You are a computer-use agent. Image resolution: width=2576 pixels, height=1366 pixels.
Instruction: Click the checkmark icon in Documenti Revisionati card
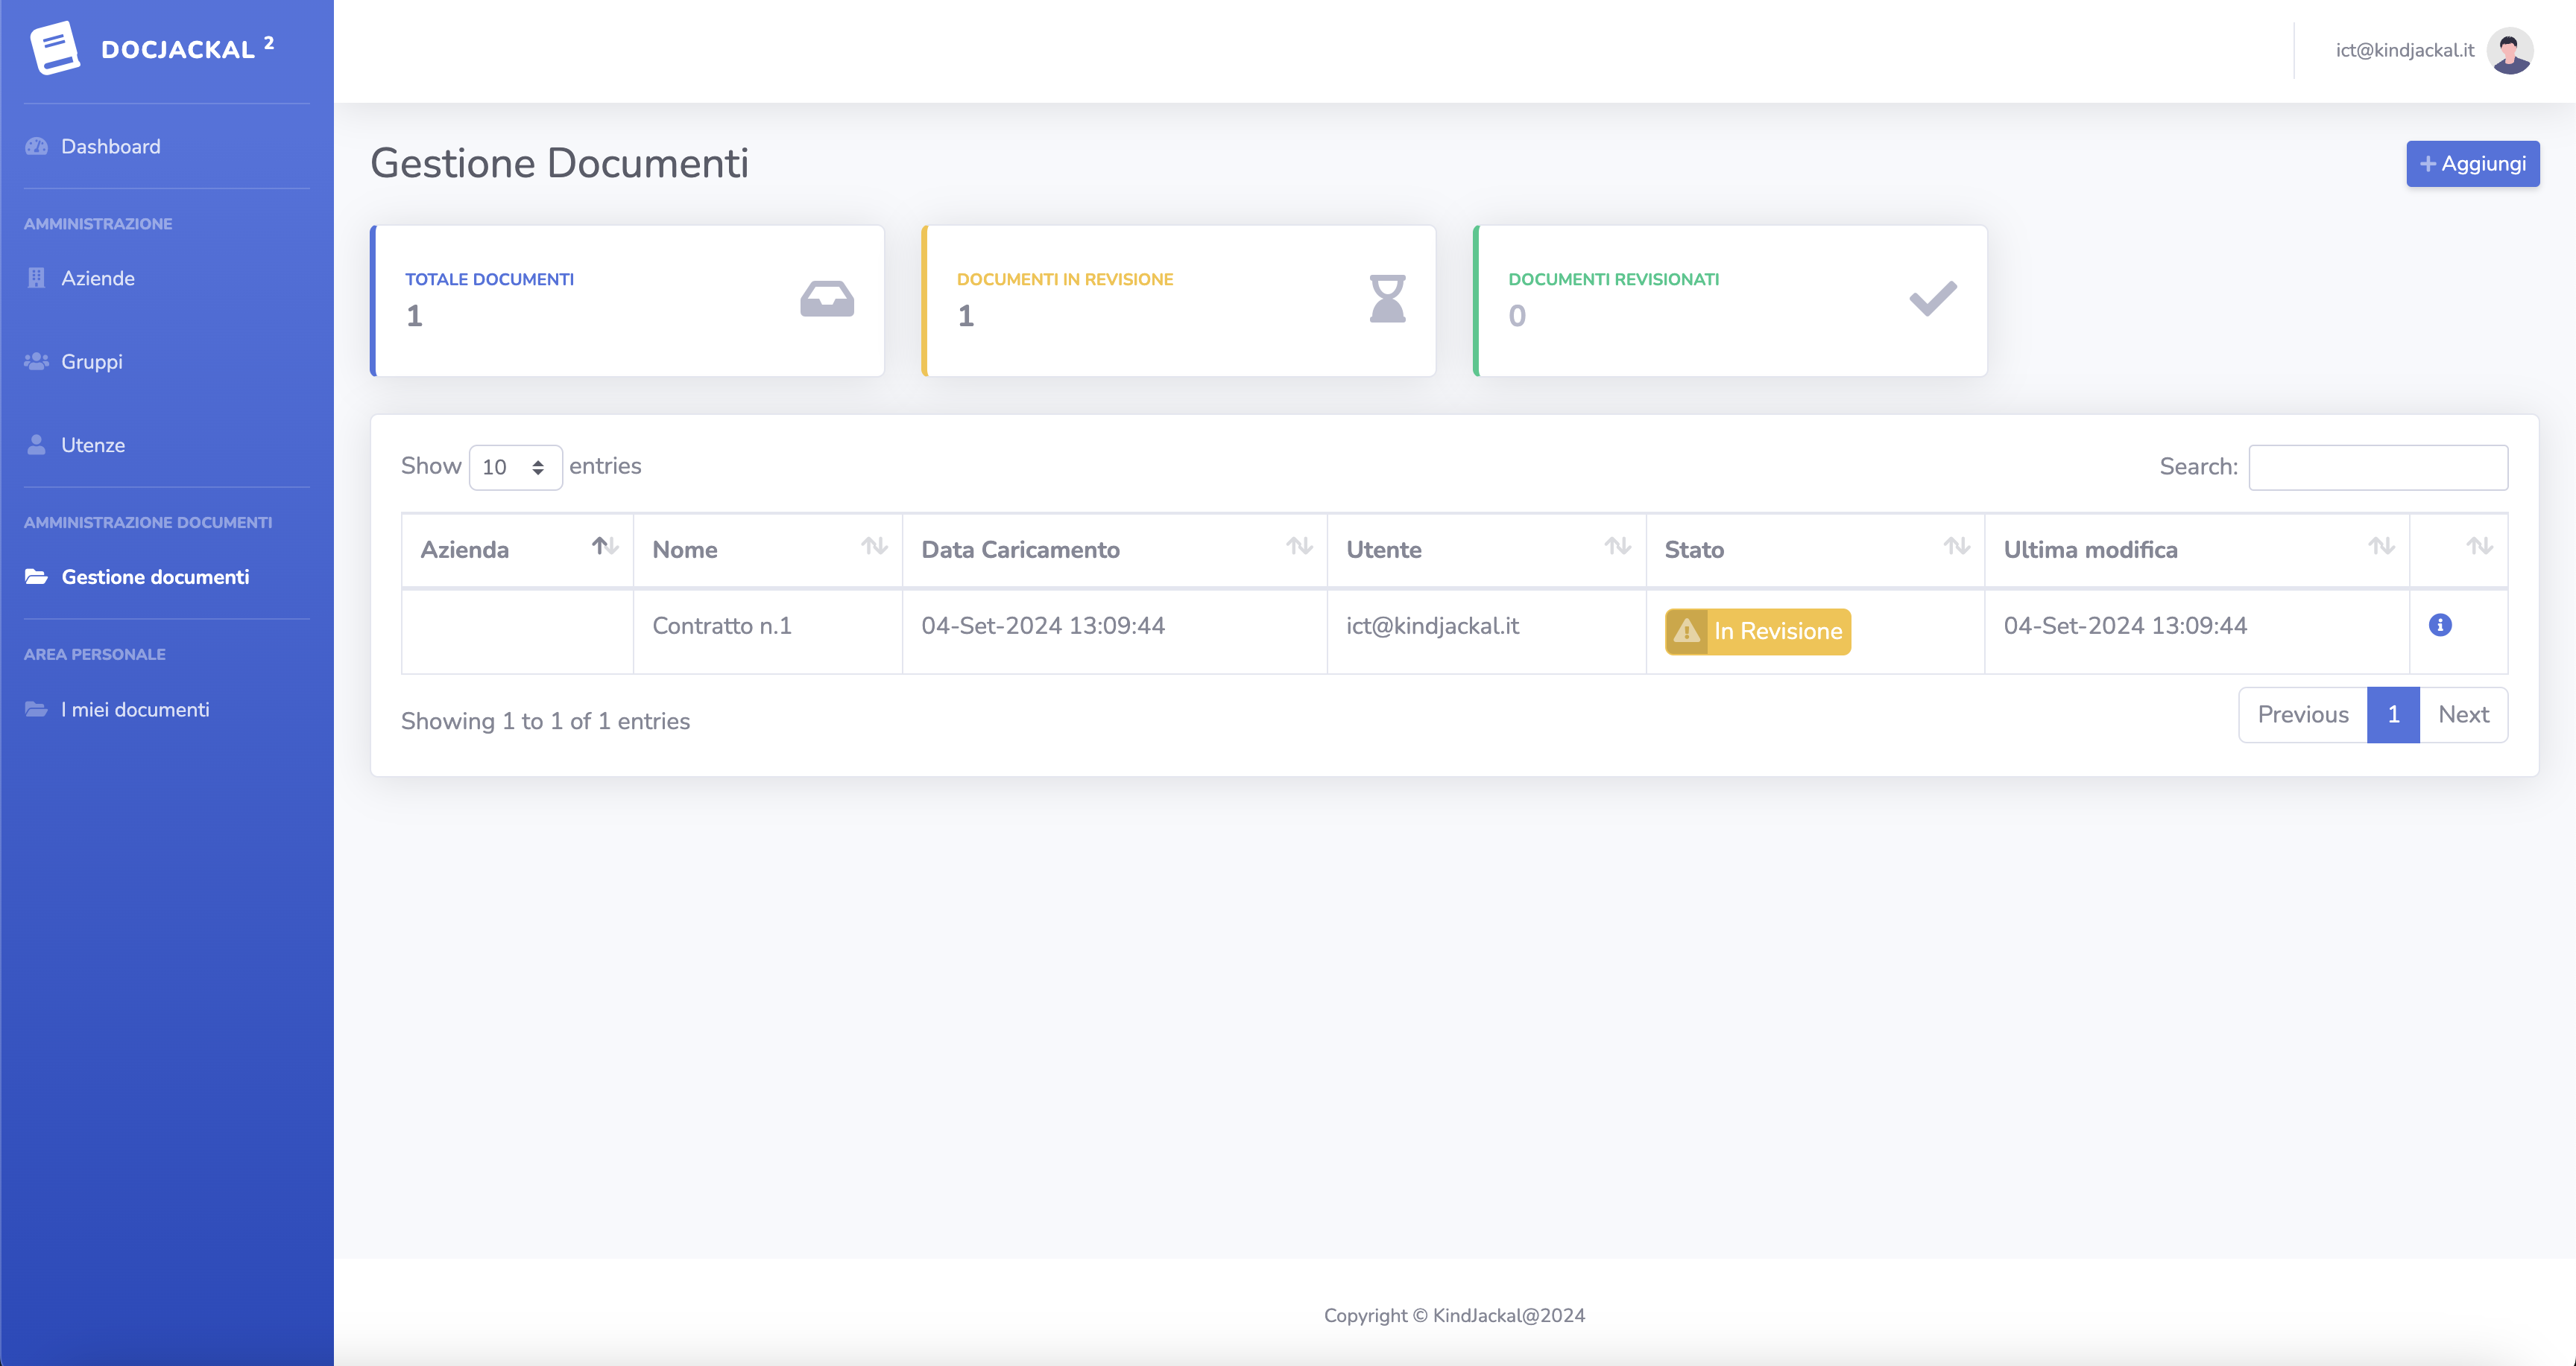[1933, 299]
